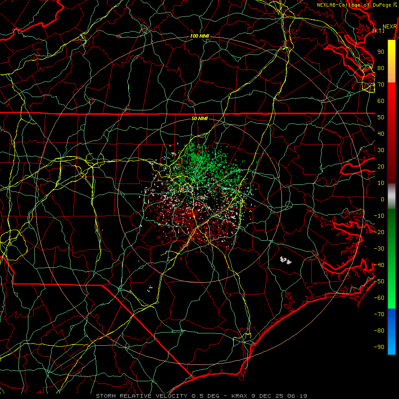
Task: Click the isolated gray echo cluster southeast of radar
Action: pos(286,260)
